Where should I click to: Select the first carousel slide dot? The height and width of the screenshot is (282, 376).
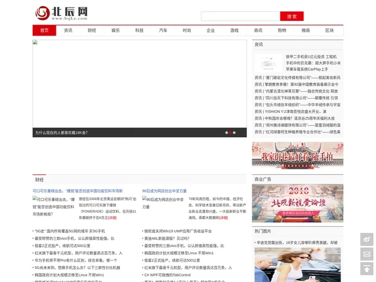click(226, 133)
